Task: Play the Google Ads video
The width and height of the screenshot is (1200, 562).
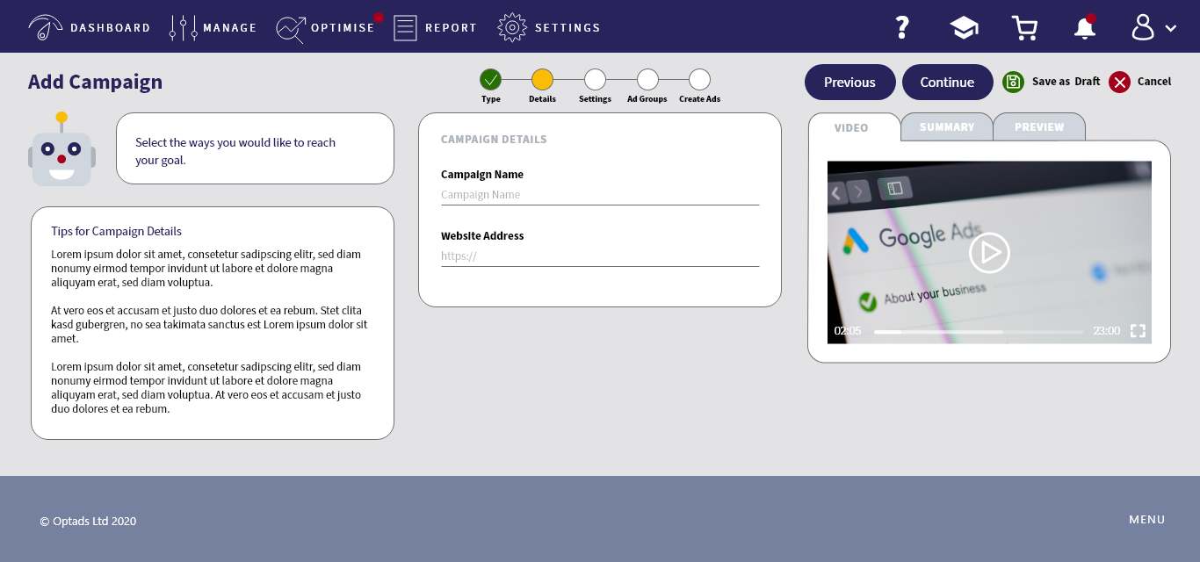Action: [x=989, y=253]
